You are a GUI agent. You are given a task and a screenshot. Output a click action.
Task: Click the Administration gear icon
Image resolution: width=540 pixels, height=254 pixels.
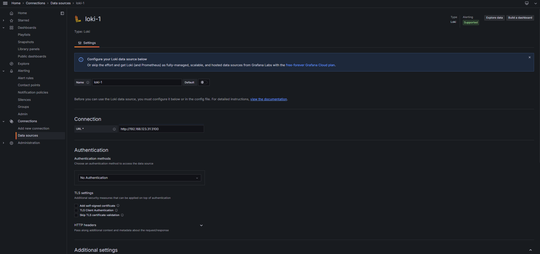[12, 143]
